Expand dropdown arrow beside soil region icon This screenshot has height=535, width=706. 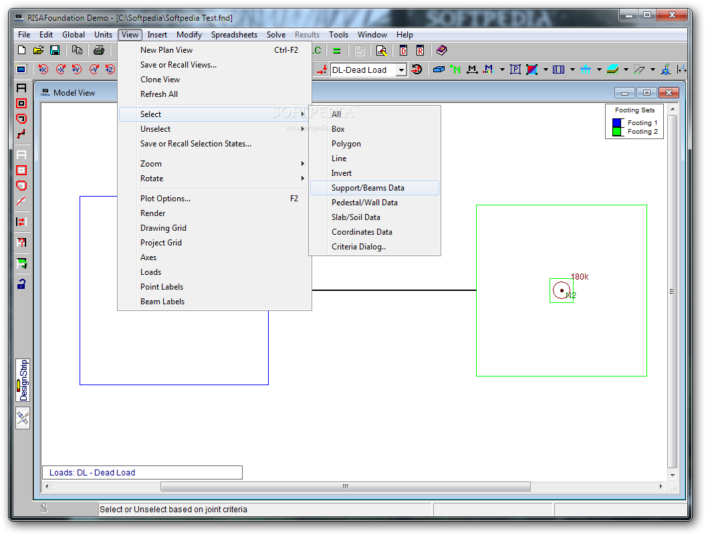626,70
